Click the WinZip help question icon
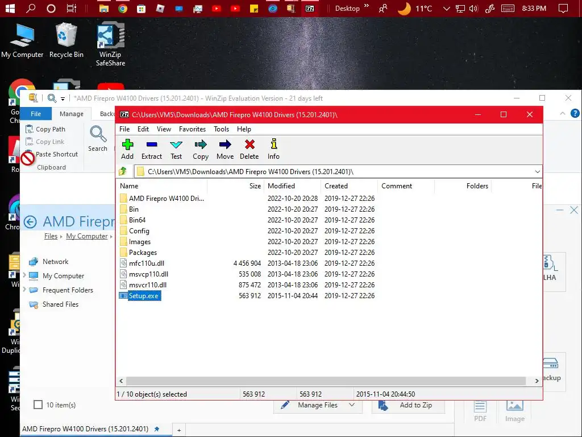 pyautogui.click(x=575, y=113)
